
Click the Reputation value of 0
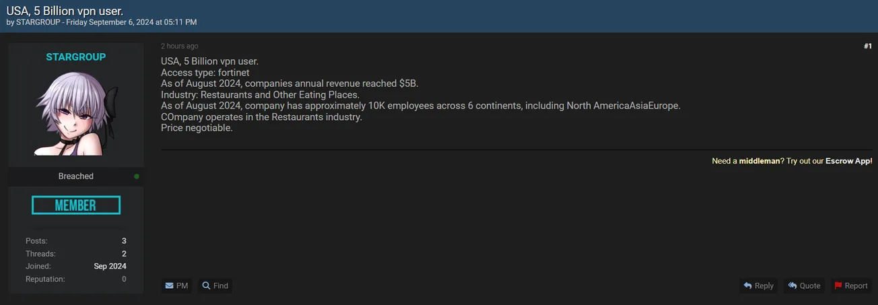tap(124, 279)
